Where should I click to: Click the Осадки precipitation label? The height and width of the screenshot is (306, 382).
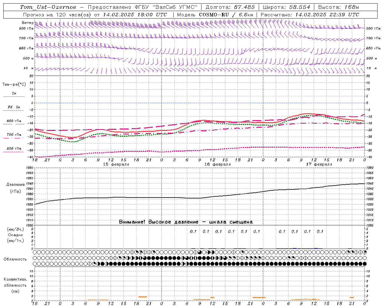point(16,235)
